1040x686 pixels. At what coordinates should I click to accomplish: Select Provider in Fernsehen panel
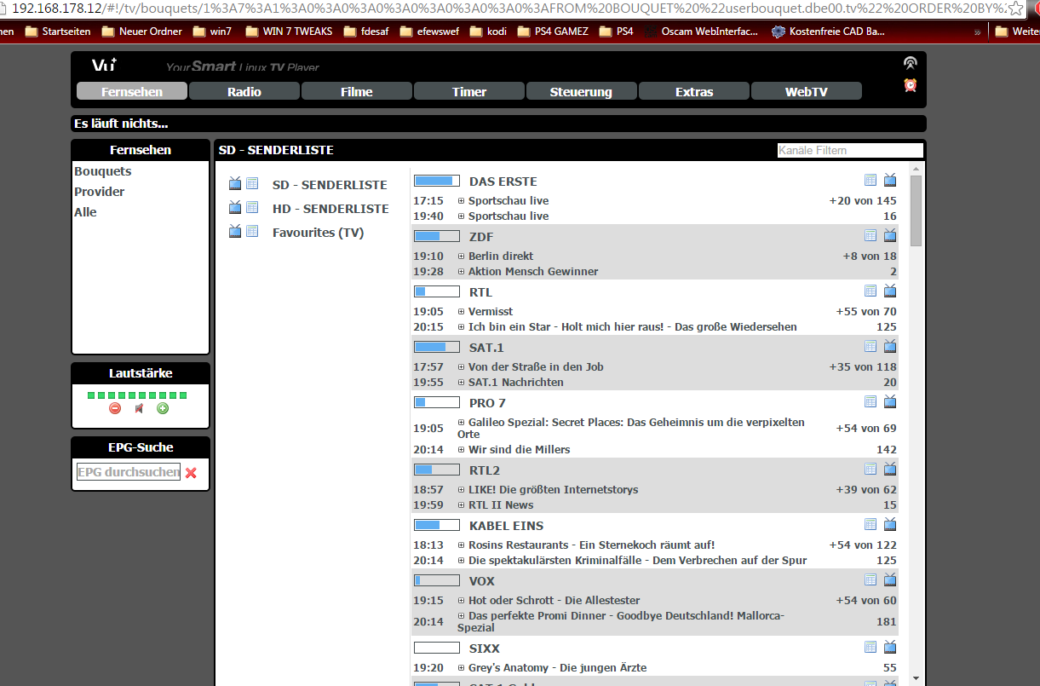click(100, 192)
